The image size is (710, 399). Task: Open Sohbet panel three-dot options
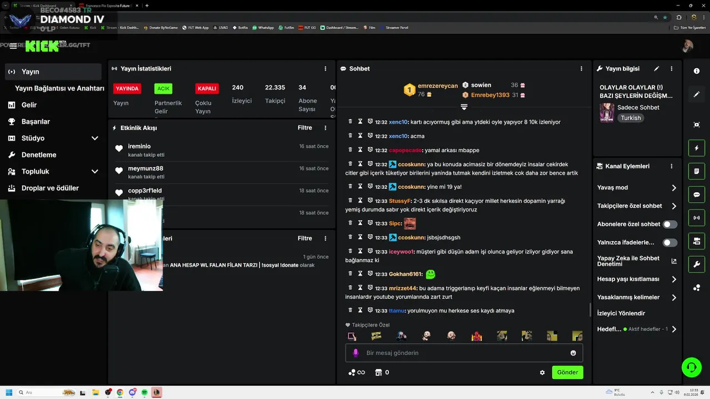pos(581,69)
